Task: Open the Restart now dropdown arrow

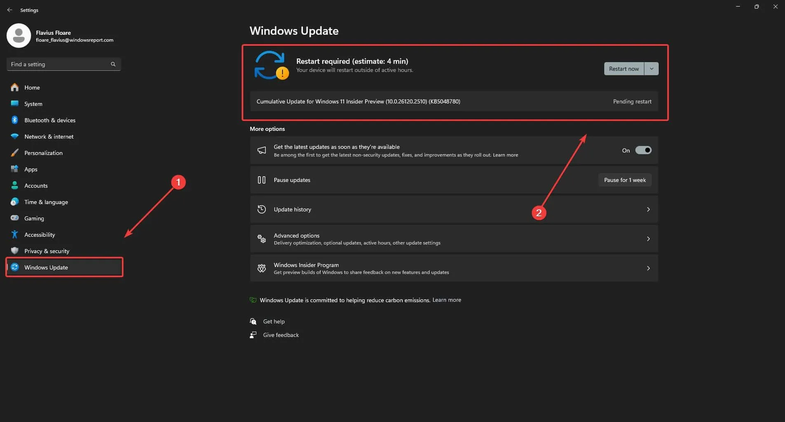Action: [651, 69]
